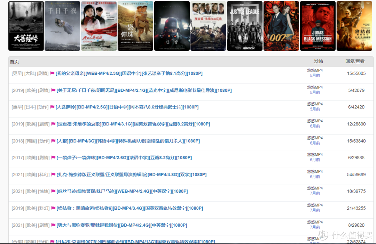Filter by [惊悚] tag on 蛛丝马迹 row
This screenshot has height=244, width=376.
(x=44, y=192)
